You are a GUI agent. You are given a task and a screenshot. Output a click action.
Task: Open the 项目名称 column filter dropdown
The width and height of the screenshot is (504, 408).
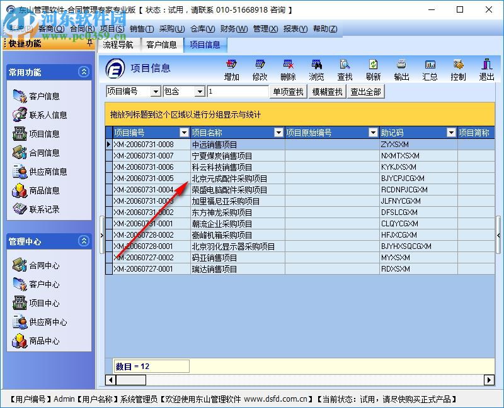278,133
